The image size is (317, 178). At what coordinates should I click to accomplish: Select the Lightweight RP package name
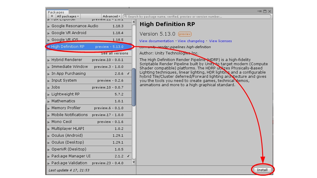click(x=66, y=94)
